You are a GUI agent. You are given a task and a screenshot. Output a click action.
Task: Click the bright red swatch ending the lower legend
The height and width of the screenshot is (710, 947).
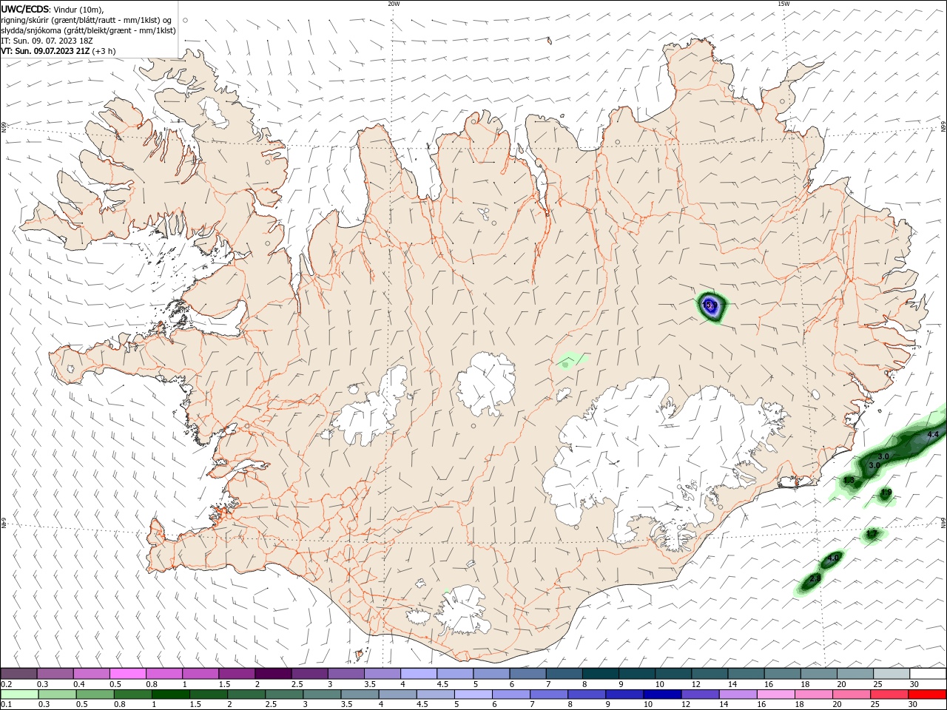[x=927, y=694]
